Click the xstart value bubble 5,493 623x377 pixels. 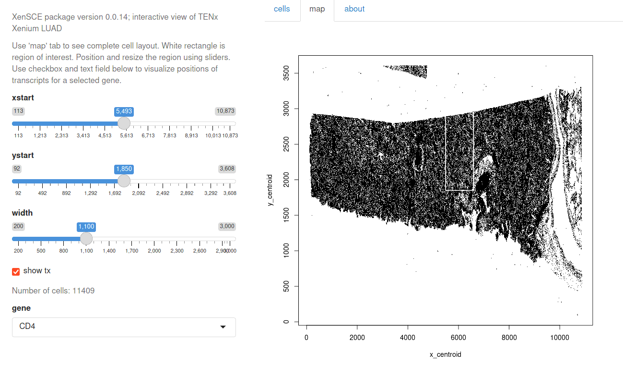click(x=124, y=111)
